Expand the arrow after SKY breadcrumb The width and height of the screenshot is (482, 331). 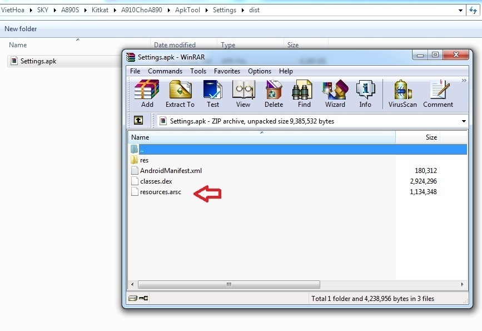point(54,10)
